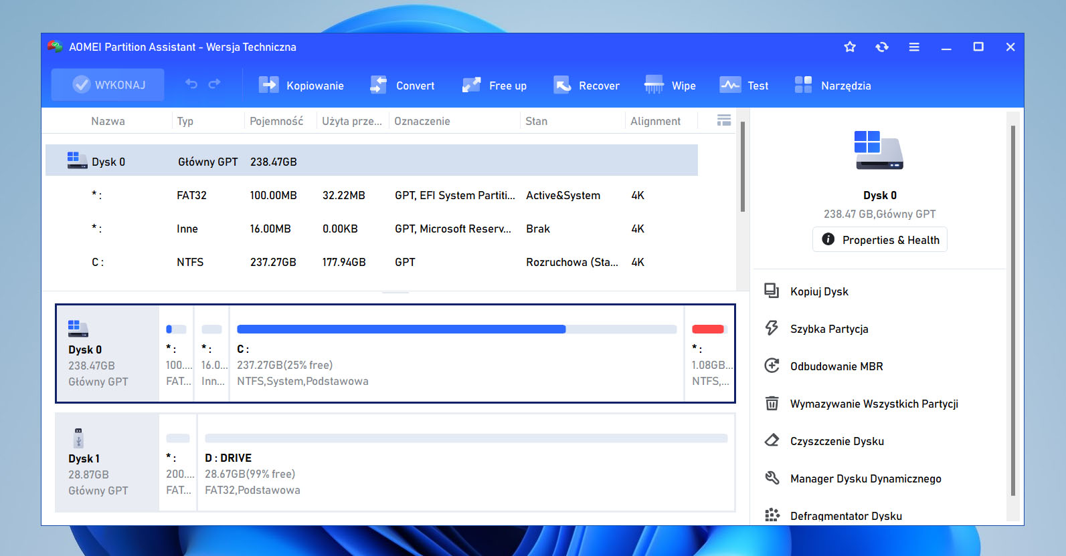Click the Dysk 0 drive icon in right panel
The image size is (1066, 556).
pyautogui.click(x=879, y=150)
